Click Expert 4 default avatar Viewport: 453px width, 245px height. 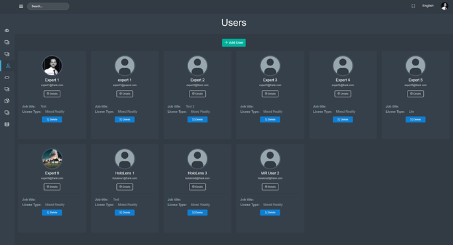343,65
